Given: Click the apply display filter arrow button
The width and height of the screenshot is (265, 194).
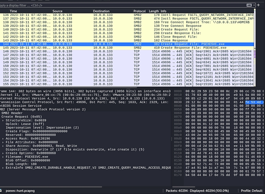Looking at the screenshot, I should (249, 5).
